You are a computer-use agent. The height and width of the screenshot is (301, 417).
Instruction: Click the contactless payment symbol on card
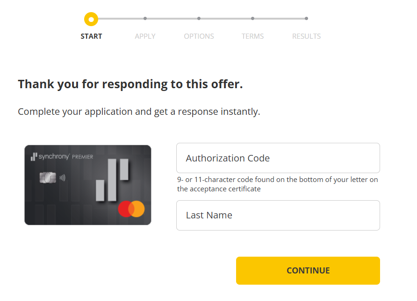click(62, 178)
